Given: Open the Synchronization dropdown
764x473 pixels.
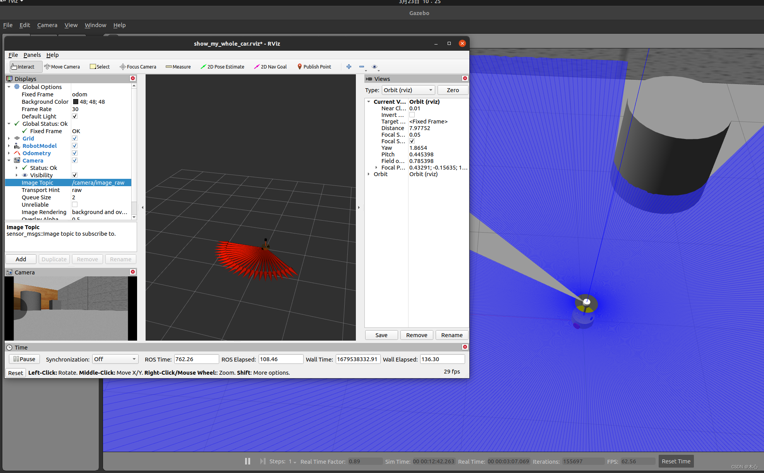Looking at the screenshot, I should (115, 359).
